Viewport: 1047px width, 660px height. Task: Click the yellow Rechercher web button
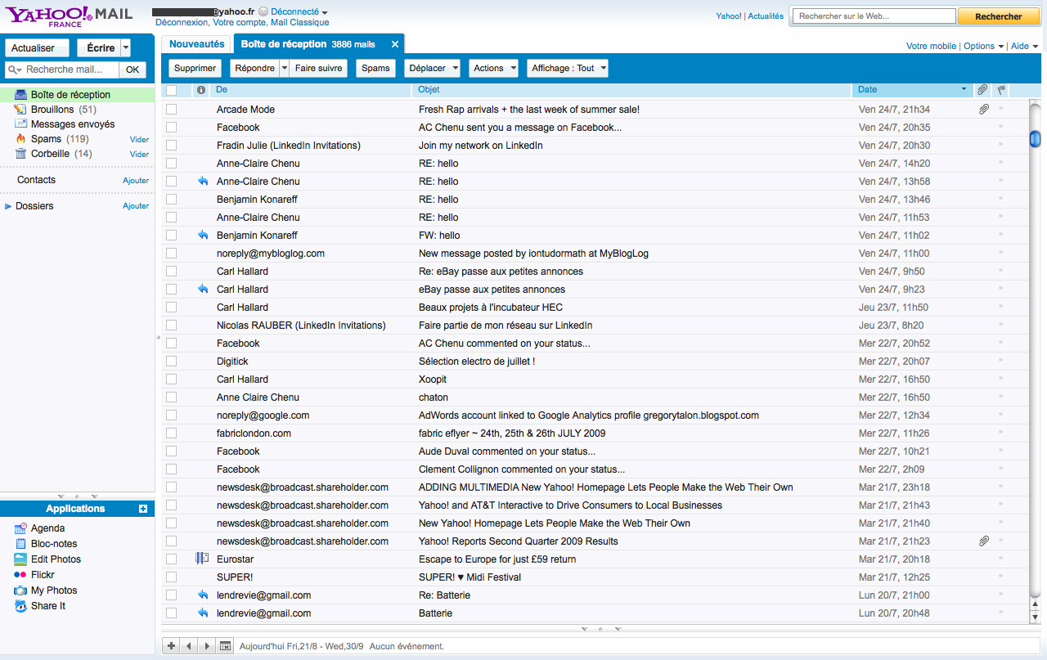click(x=999, y=16)
